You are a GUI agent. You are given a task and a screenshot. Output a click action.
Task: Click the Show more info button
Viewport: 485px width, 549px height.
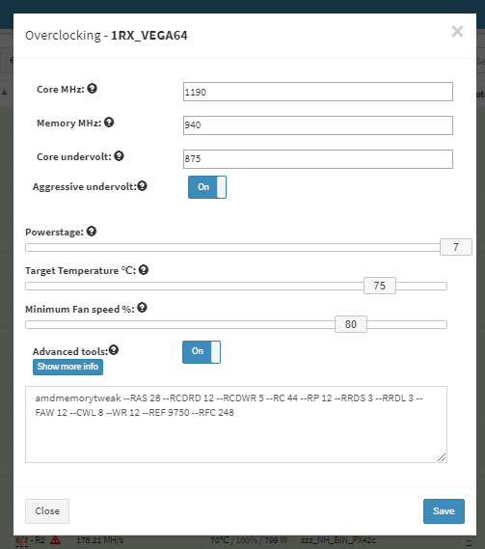[x=67, y=367]
